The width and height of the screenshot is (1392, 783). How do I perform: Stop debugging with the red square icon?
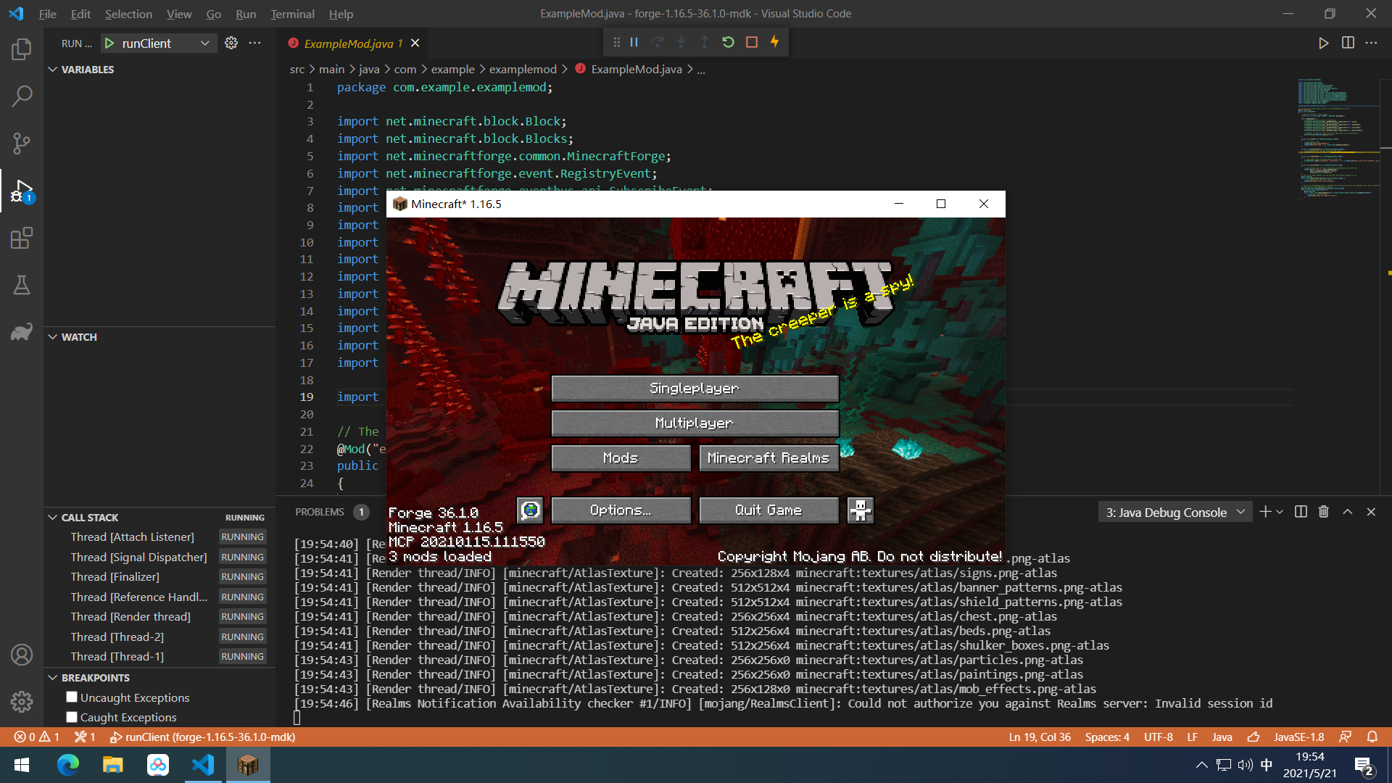click(x=752, y=42)
